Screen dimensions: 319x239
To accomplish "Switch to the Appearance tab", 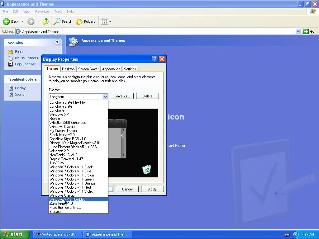I will [x=111, y=69].
